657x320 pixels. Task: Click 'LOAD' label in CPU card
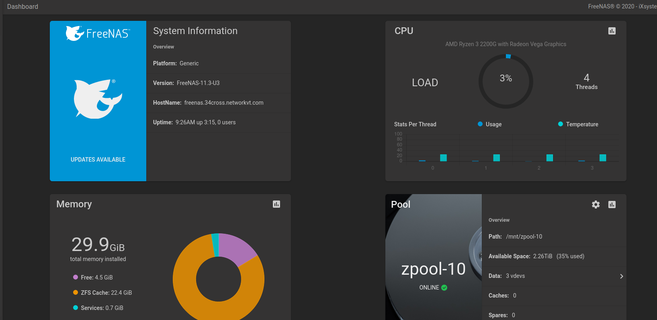coord(425,83)
